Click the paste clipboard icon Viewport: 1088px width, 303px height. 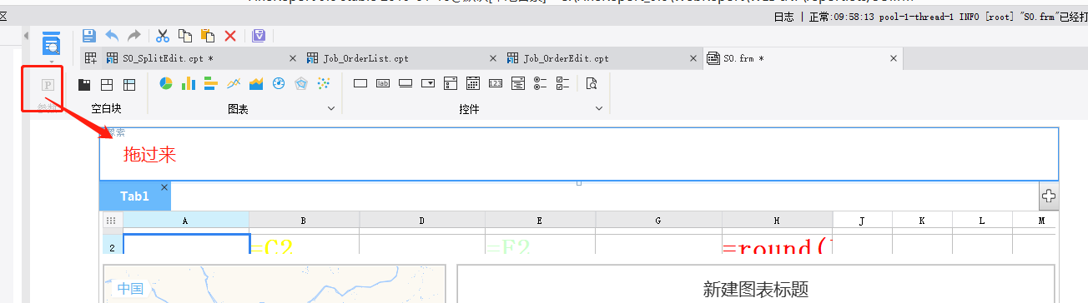click(x=208, y=36)
